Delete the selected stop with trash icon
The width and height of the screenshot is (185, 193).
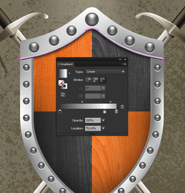click(122, 107)
